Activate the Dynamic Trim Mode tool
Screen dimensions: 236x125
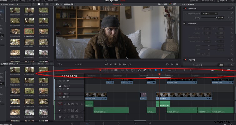111,70
